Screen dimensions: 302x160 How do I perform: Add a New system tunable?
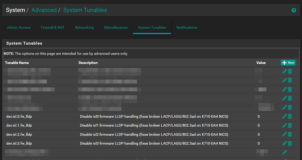point(288,63)
